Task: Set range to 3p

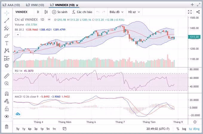Action: pyautogui.click(x=36, y=129)
